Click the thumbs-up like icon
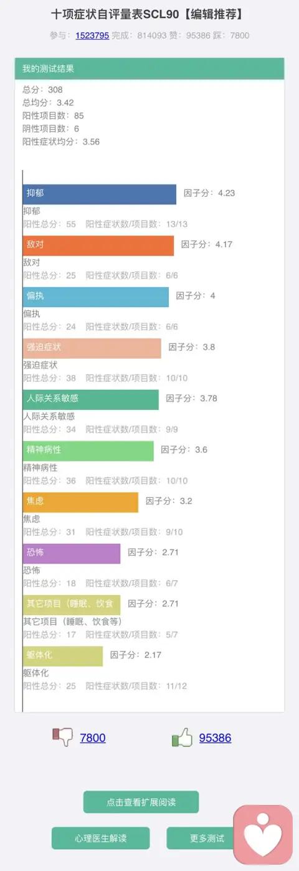The image size is (299, 871). pyautogui.click(x=182, y=738)
